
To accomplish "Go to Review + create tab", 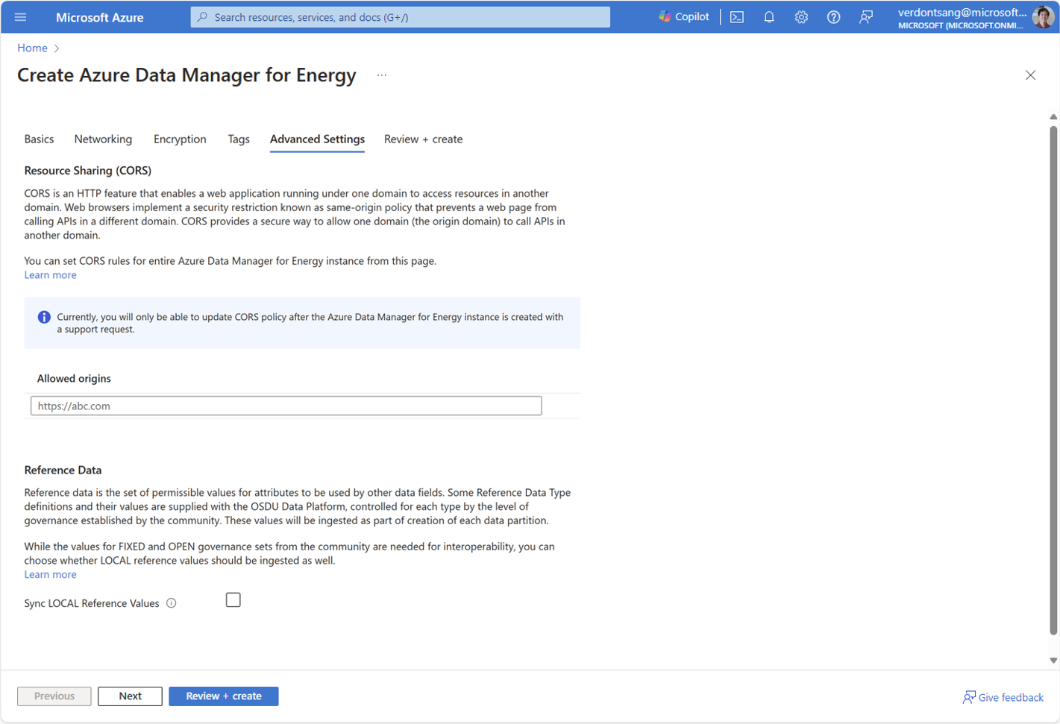I will pyautogui.click(x=423, y=139).
